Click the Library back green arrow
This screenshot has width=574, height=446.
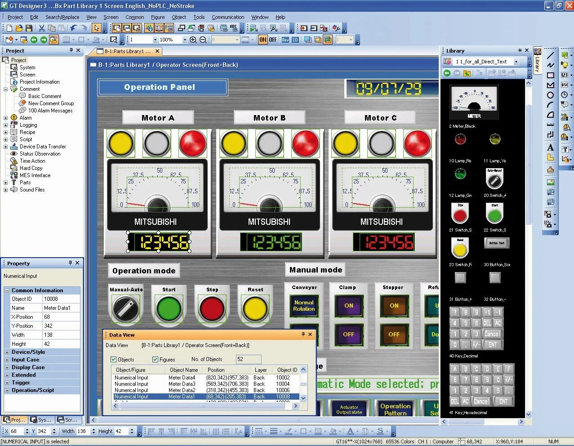click(447, 73)
